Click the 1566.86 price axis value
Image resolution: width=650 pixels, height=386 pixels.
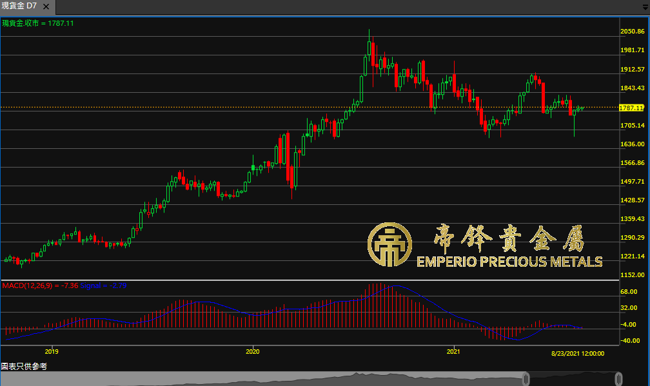point(632,163)
